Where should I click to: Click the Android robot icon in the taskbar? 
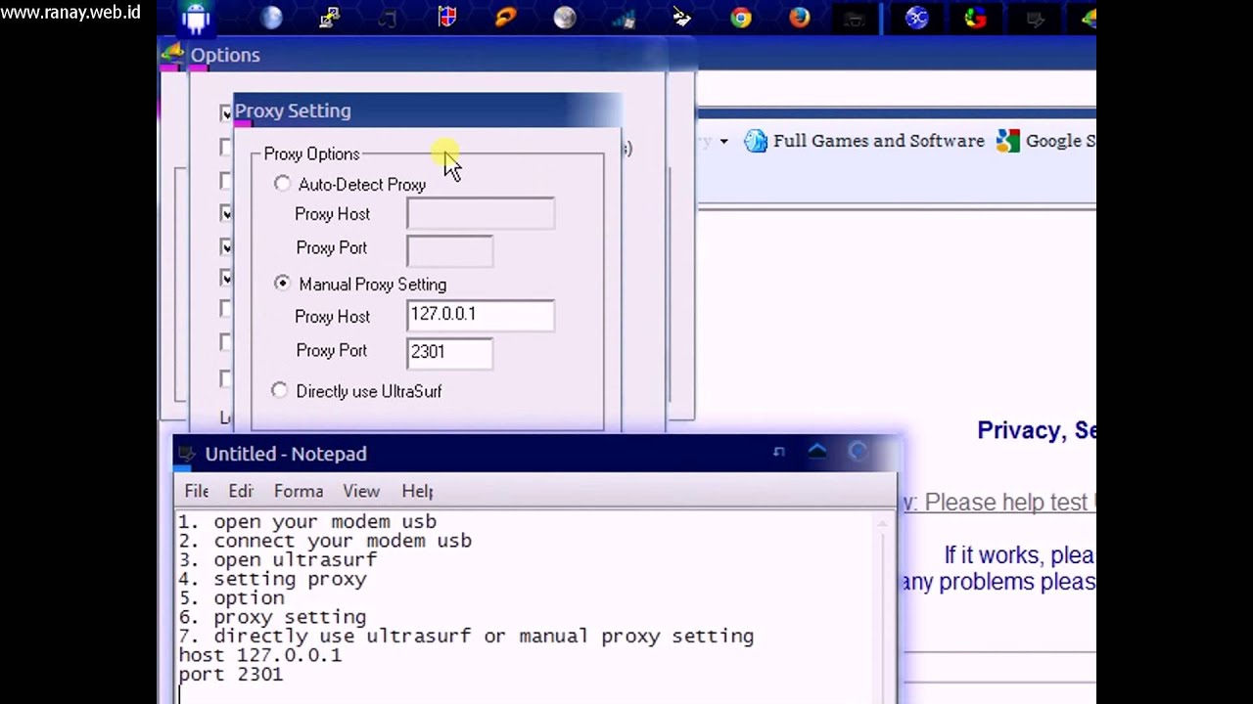click(196, 18)
